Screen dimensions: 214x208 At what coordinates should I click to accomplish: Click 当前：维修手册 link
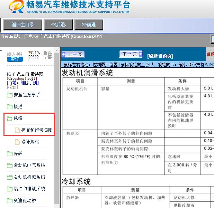(23, 83)
